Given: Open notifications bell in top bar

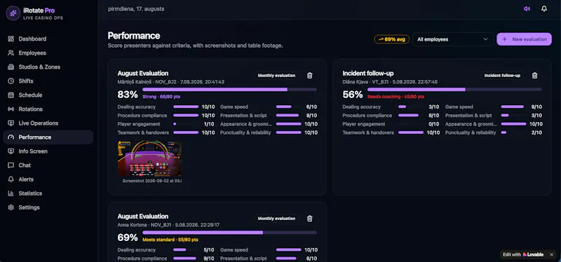Looking at the screenshot, I should [x=544, y=9].
